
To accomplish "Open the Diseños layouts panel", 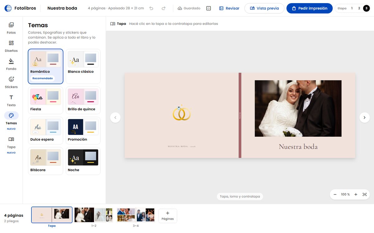I will 11,46.
